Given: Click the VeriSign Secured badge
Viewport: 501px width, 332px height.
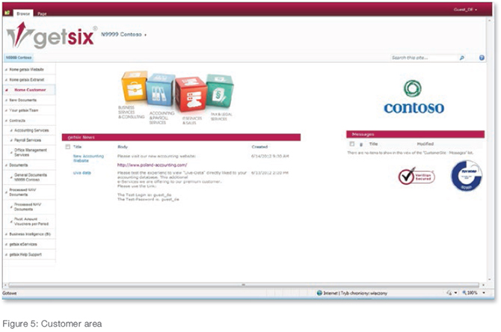Looking at the screenshot, I should [417, 176].
